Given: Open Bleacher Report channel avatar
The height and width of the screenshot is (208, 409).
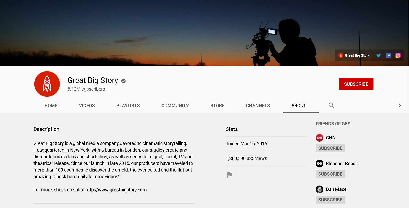Looking at the screenshot, I should tap(320, 164).
